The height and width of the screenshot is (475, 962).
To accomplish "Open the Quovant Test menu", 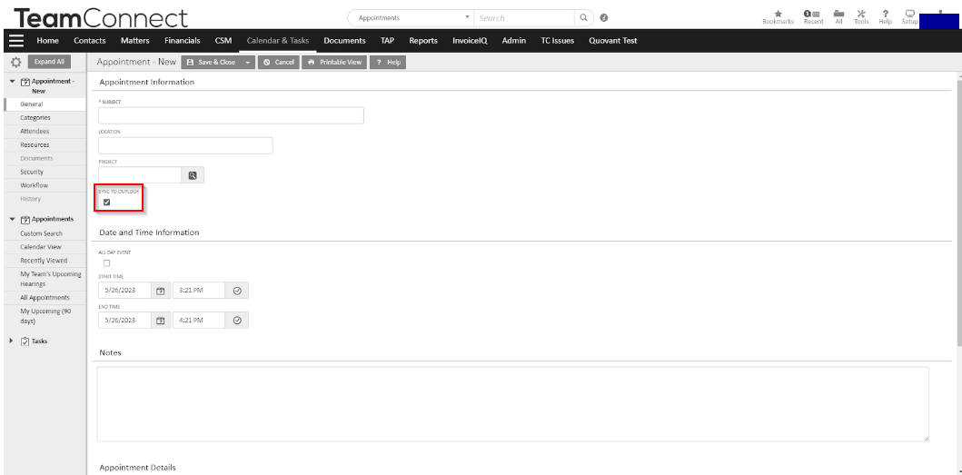I will coord(613,41).
